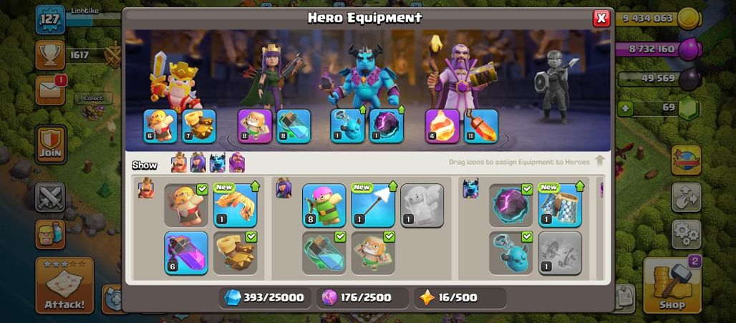Image resolution: width=736 pixels, height=323 pixels.
Task: Select the Archer Puppet equipment level 8
Action: (324, 205)
